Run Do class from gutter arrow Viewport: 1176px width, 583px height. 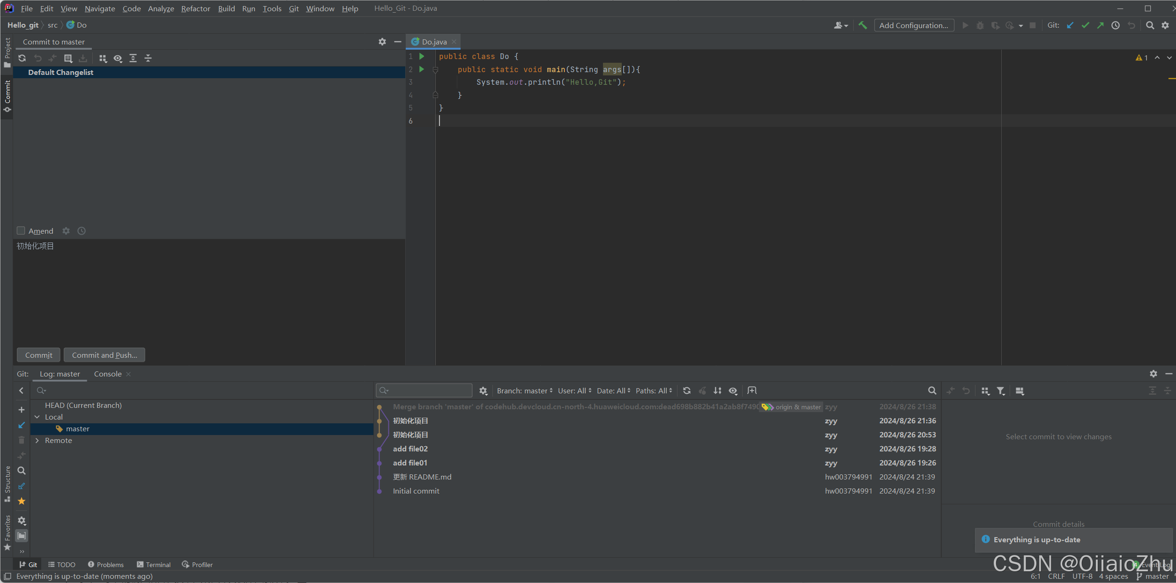point(422,56)
